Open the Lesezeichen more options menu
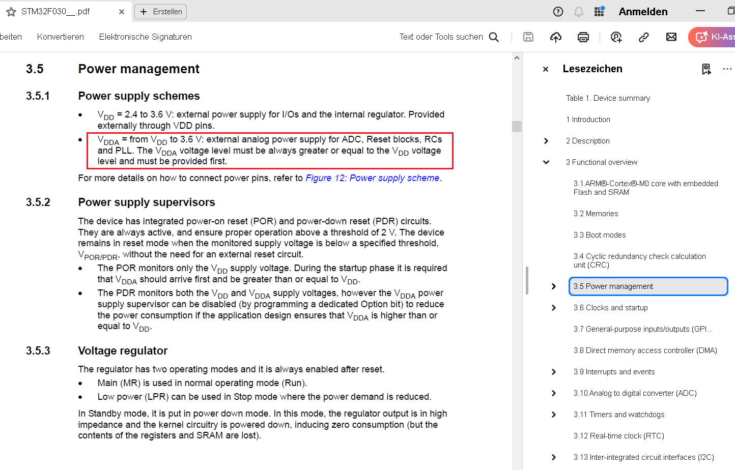Screen dimensions: 735x470 tap(727, 69)
